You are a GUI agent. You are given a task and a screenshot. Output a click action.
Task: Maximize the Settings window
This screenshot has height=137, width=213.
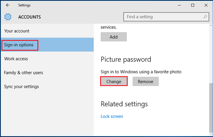(193, 5)
